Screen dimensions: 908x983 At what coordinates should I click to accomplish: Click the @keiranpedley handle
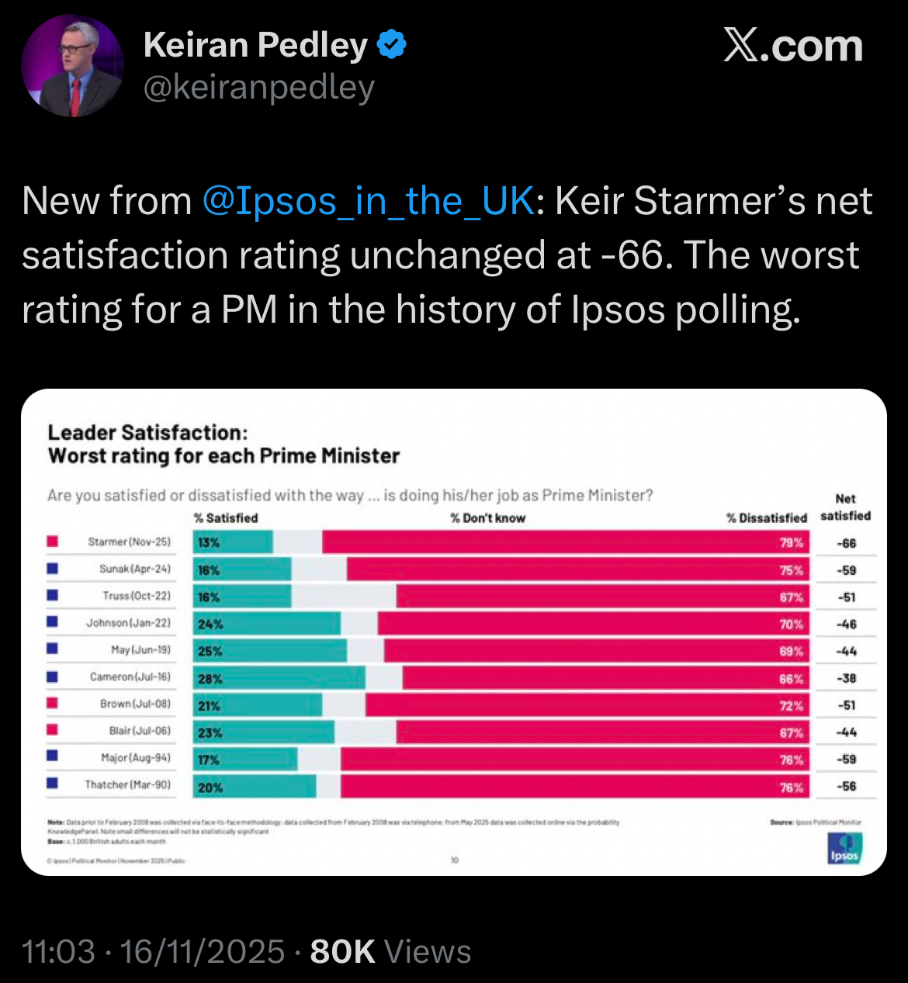pyautogui.click(x=259, y=88)
